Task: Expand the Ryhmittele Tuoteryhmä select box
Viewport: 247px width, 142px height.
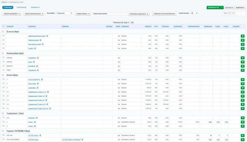Action: tap(64, 13)
